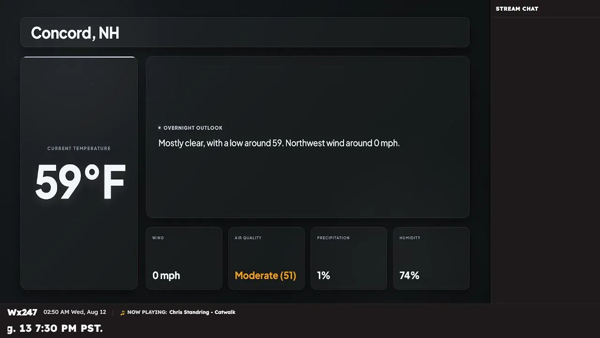Click the orange Moderate (51) value

pos(265,276)
